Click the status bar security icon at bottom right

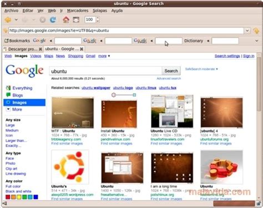pos(259,204)
